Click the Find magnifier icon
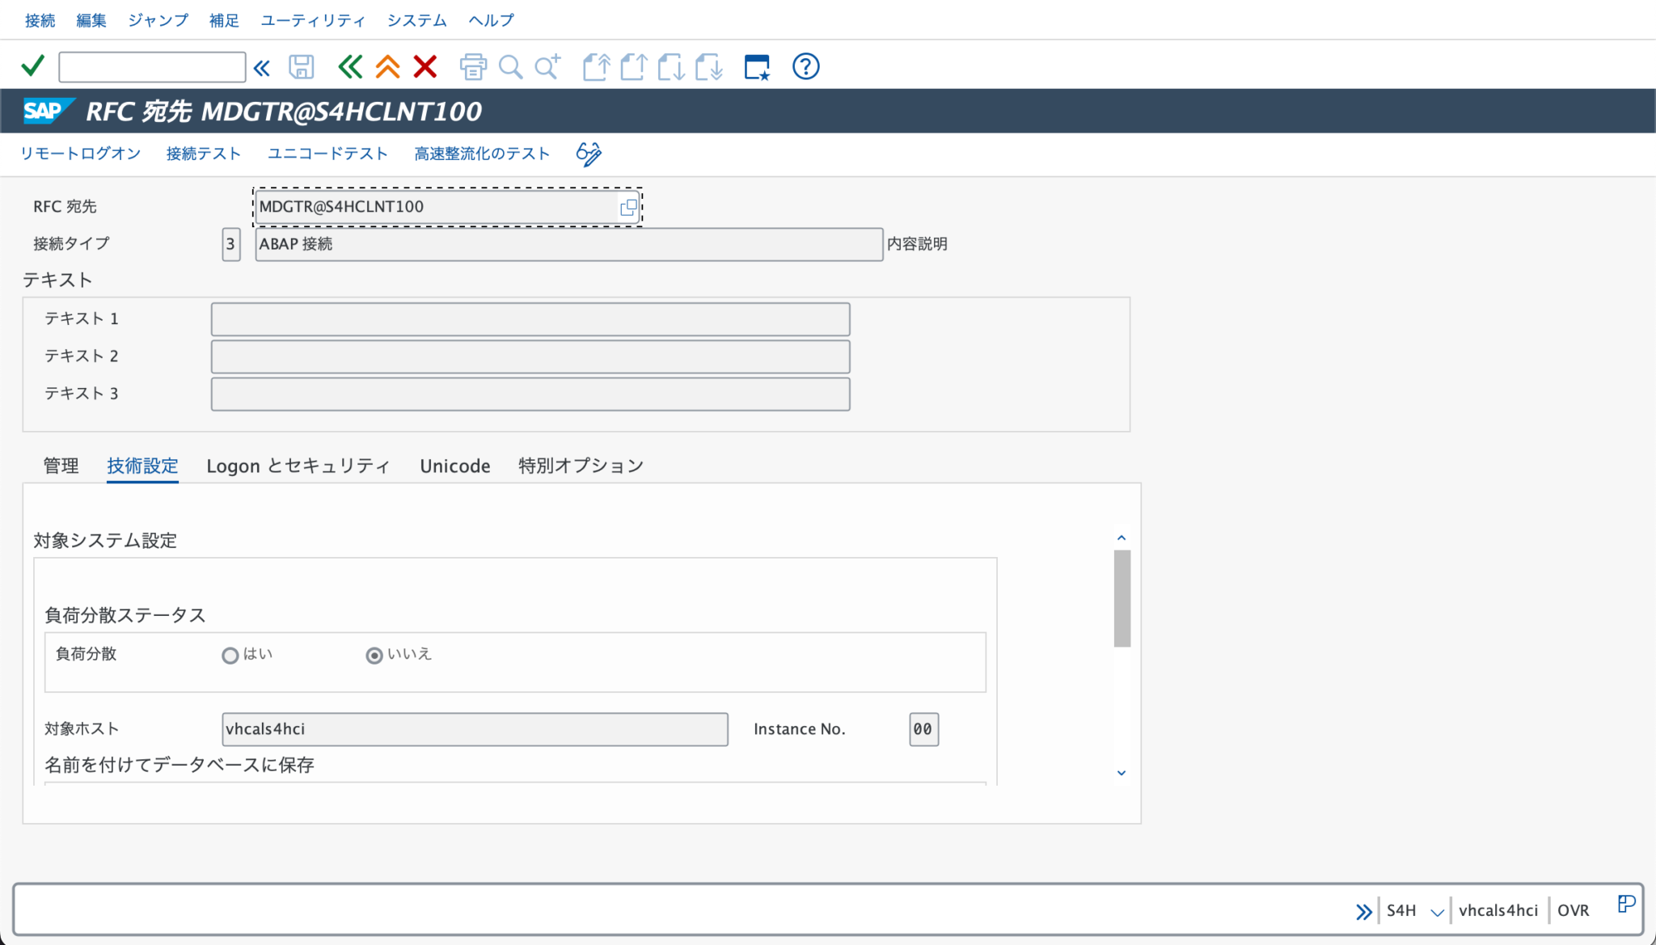The image size is (1656, 945). pyautogui.click(x=510, y=66)
